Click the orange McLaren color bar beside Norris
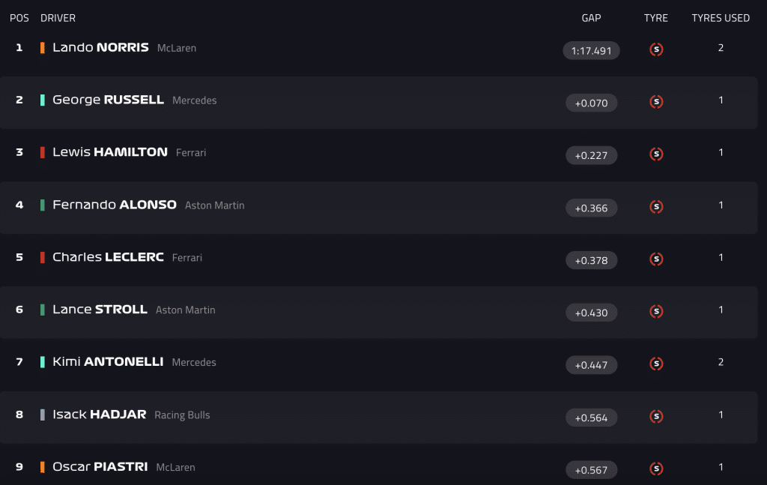This screenshot has height=485, width=767. 43,47
